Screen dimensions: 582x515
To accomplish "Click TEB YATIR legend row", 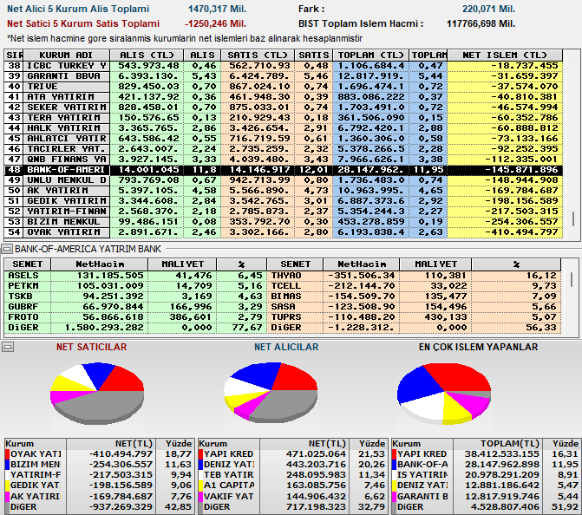I will [x=292, y=475].
